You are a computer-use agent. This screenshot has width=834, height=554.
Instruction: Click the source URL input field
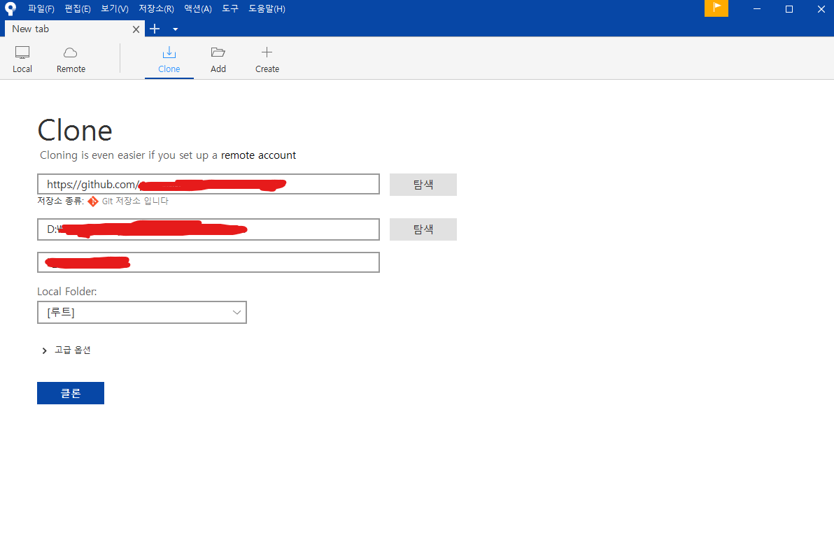click(208, 184)
